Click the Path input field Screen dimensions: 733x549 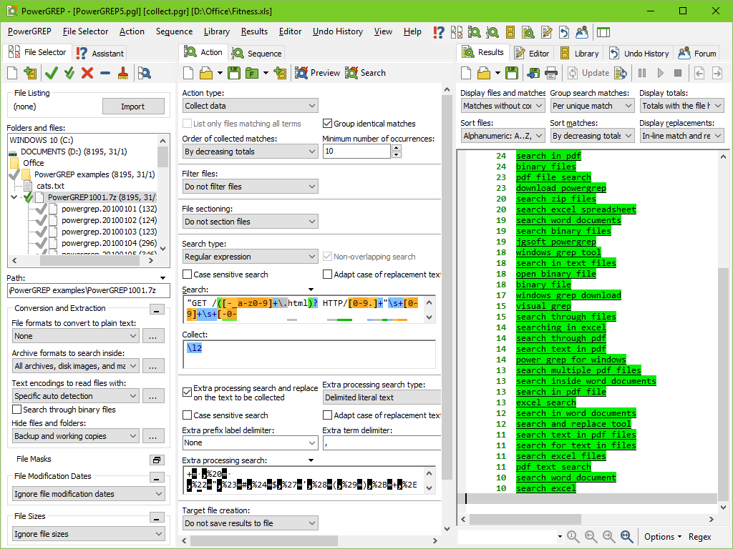click(89, 290)
